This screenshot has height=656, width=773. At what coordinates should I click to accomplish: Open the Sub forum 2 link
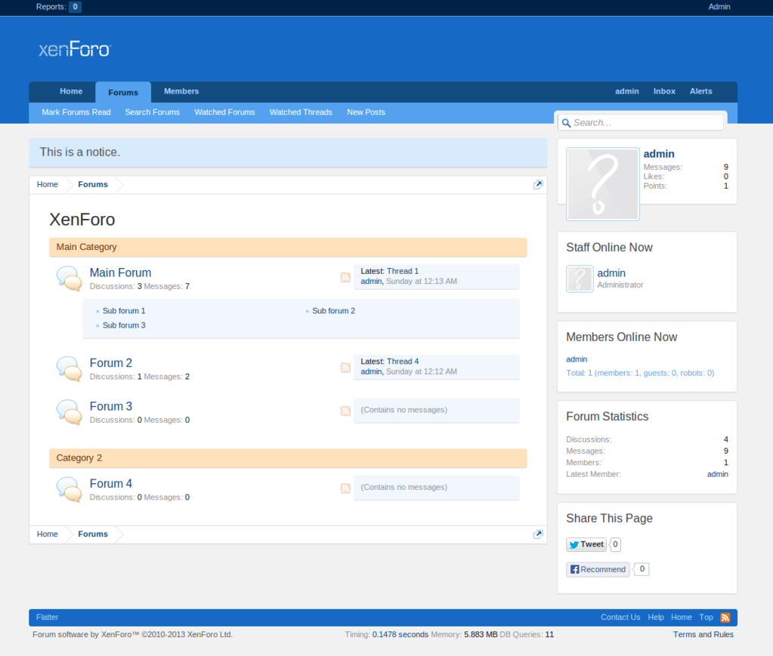333,311
